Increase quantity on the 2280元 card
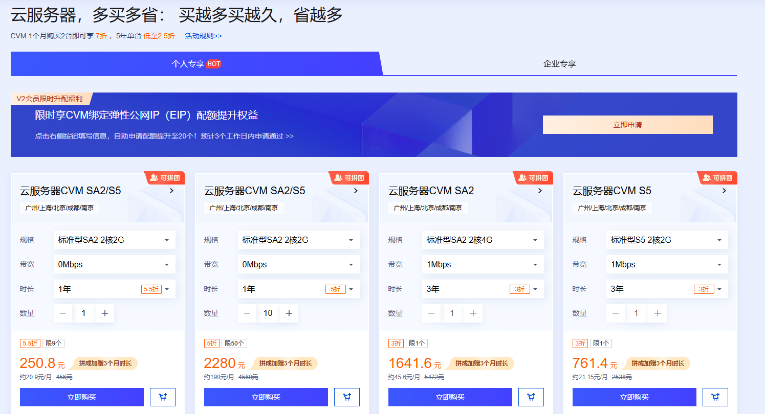The width and height of the screenshot is (765, 414). [x=289, y=313]
